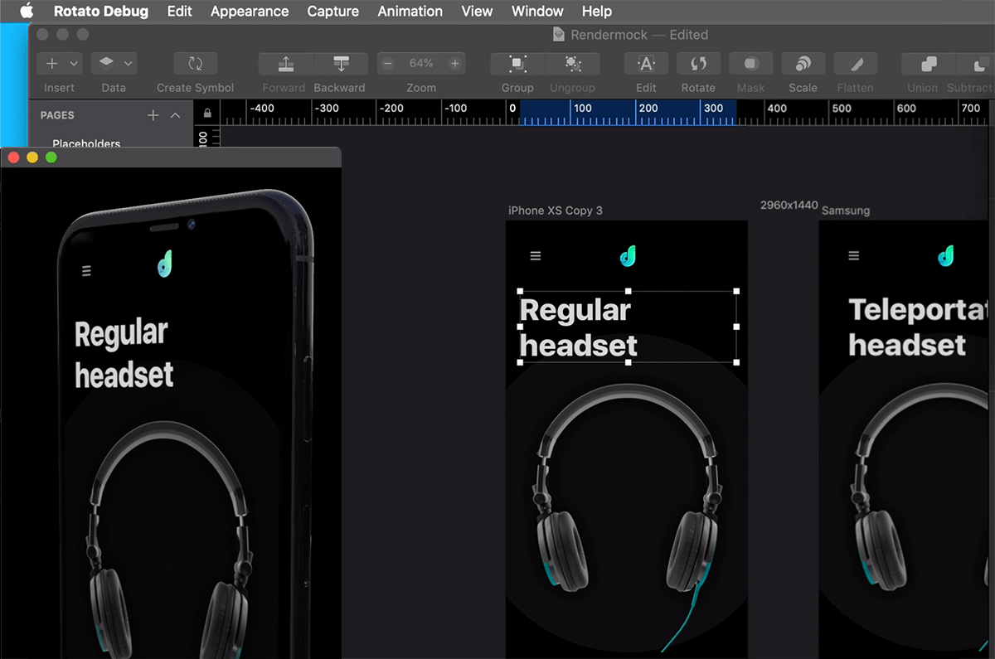Click the Backward toolbar icon
Screen dimensions: 995x659
pos(341,63)
